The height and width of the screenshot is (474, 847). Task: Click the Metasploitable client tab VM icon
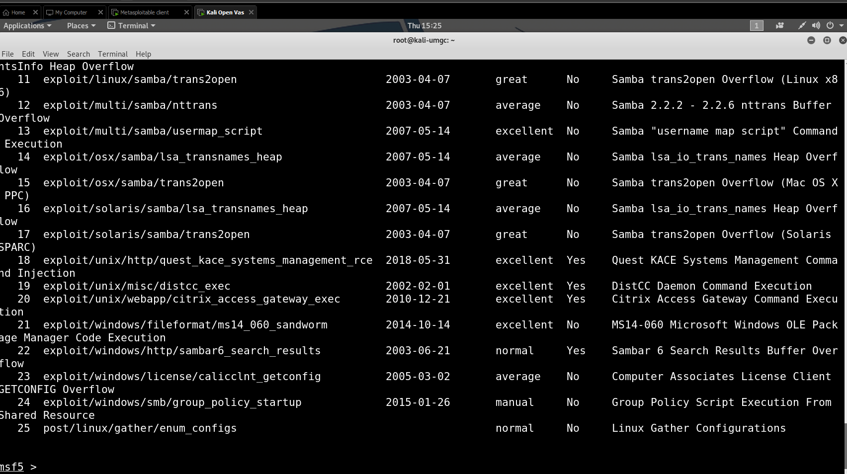[x=115, y=12]
